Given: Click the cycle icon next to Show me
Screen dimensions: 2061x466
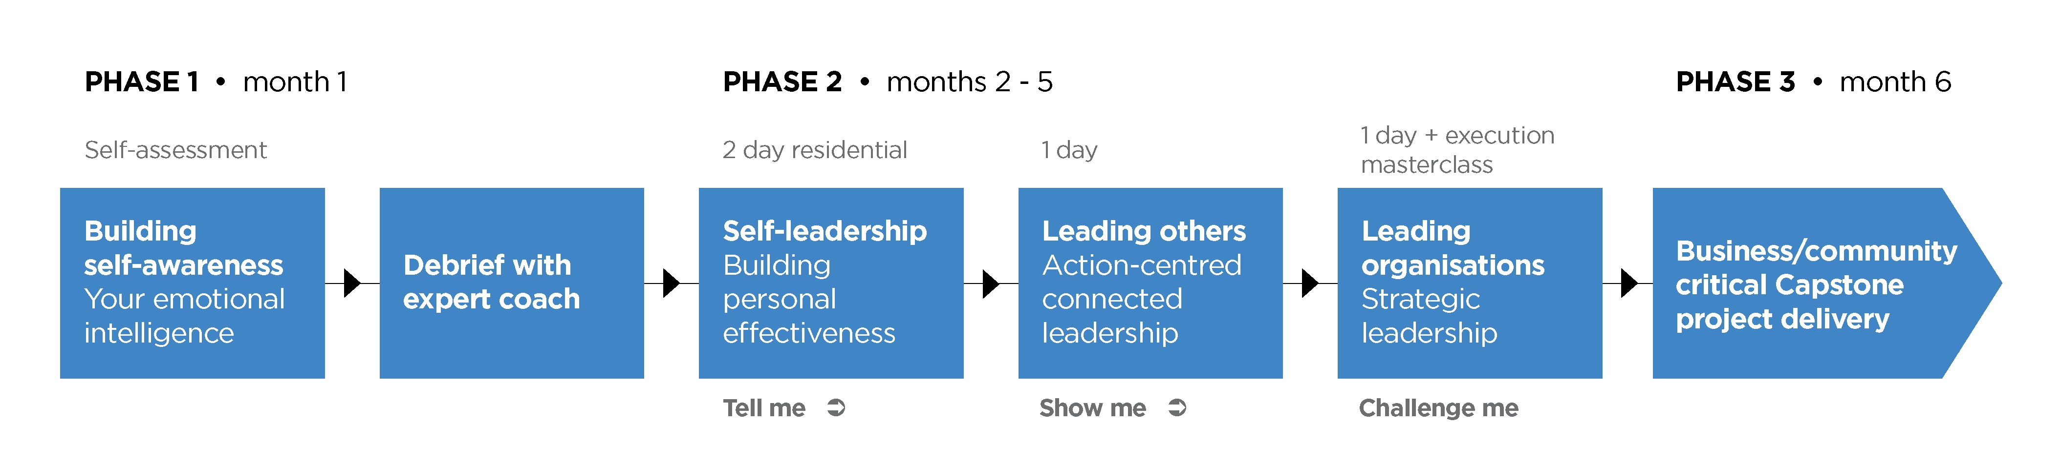Looking at the screenshot, I should click(x=1177, y=407).
